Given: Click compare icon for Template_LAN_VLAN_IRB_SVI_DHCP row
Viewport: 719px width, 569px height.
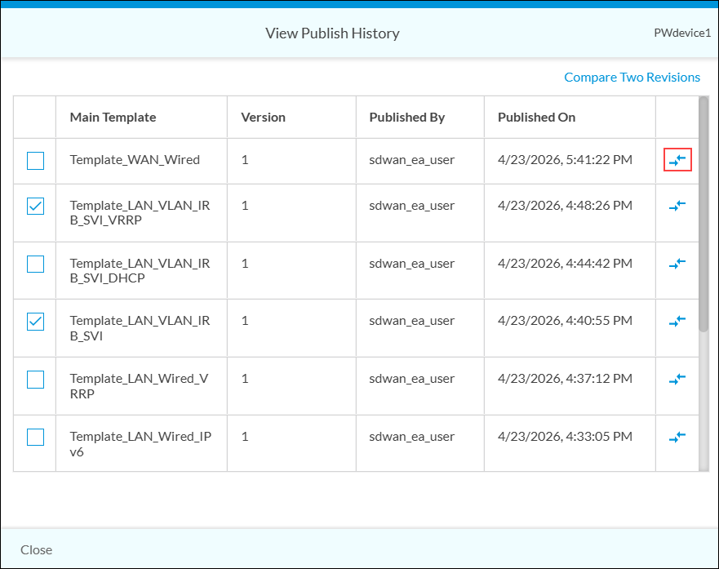Looking at the screenshot, I should click(677, 263).
